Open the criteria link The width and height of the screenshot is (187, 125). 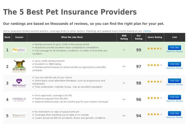147,31
